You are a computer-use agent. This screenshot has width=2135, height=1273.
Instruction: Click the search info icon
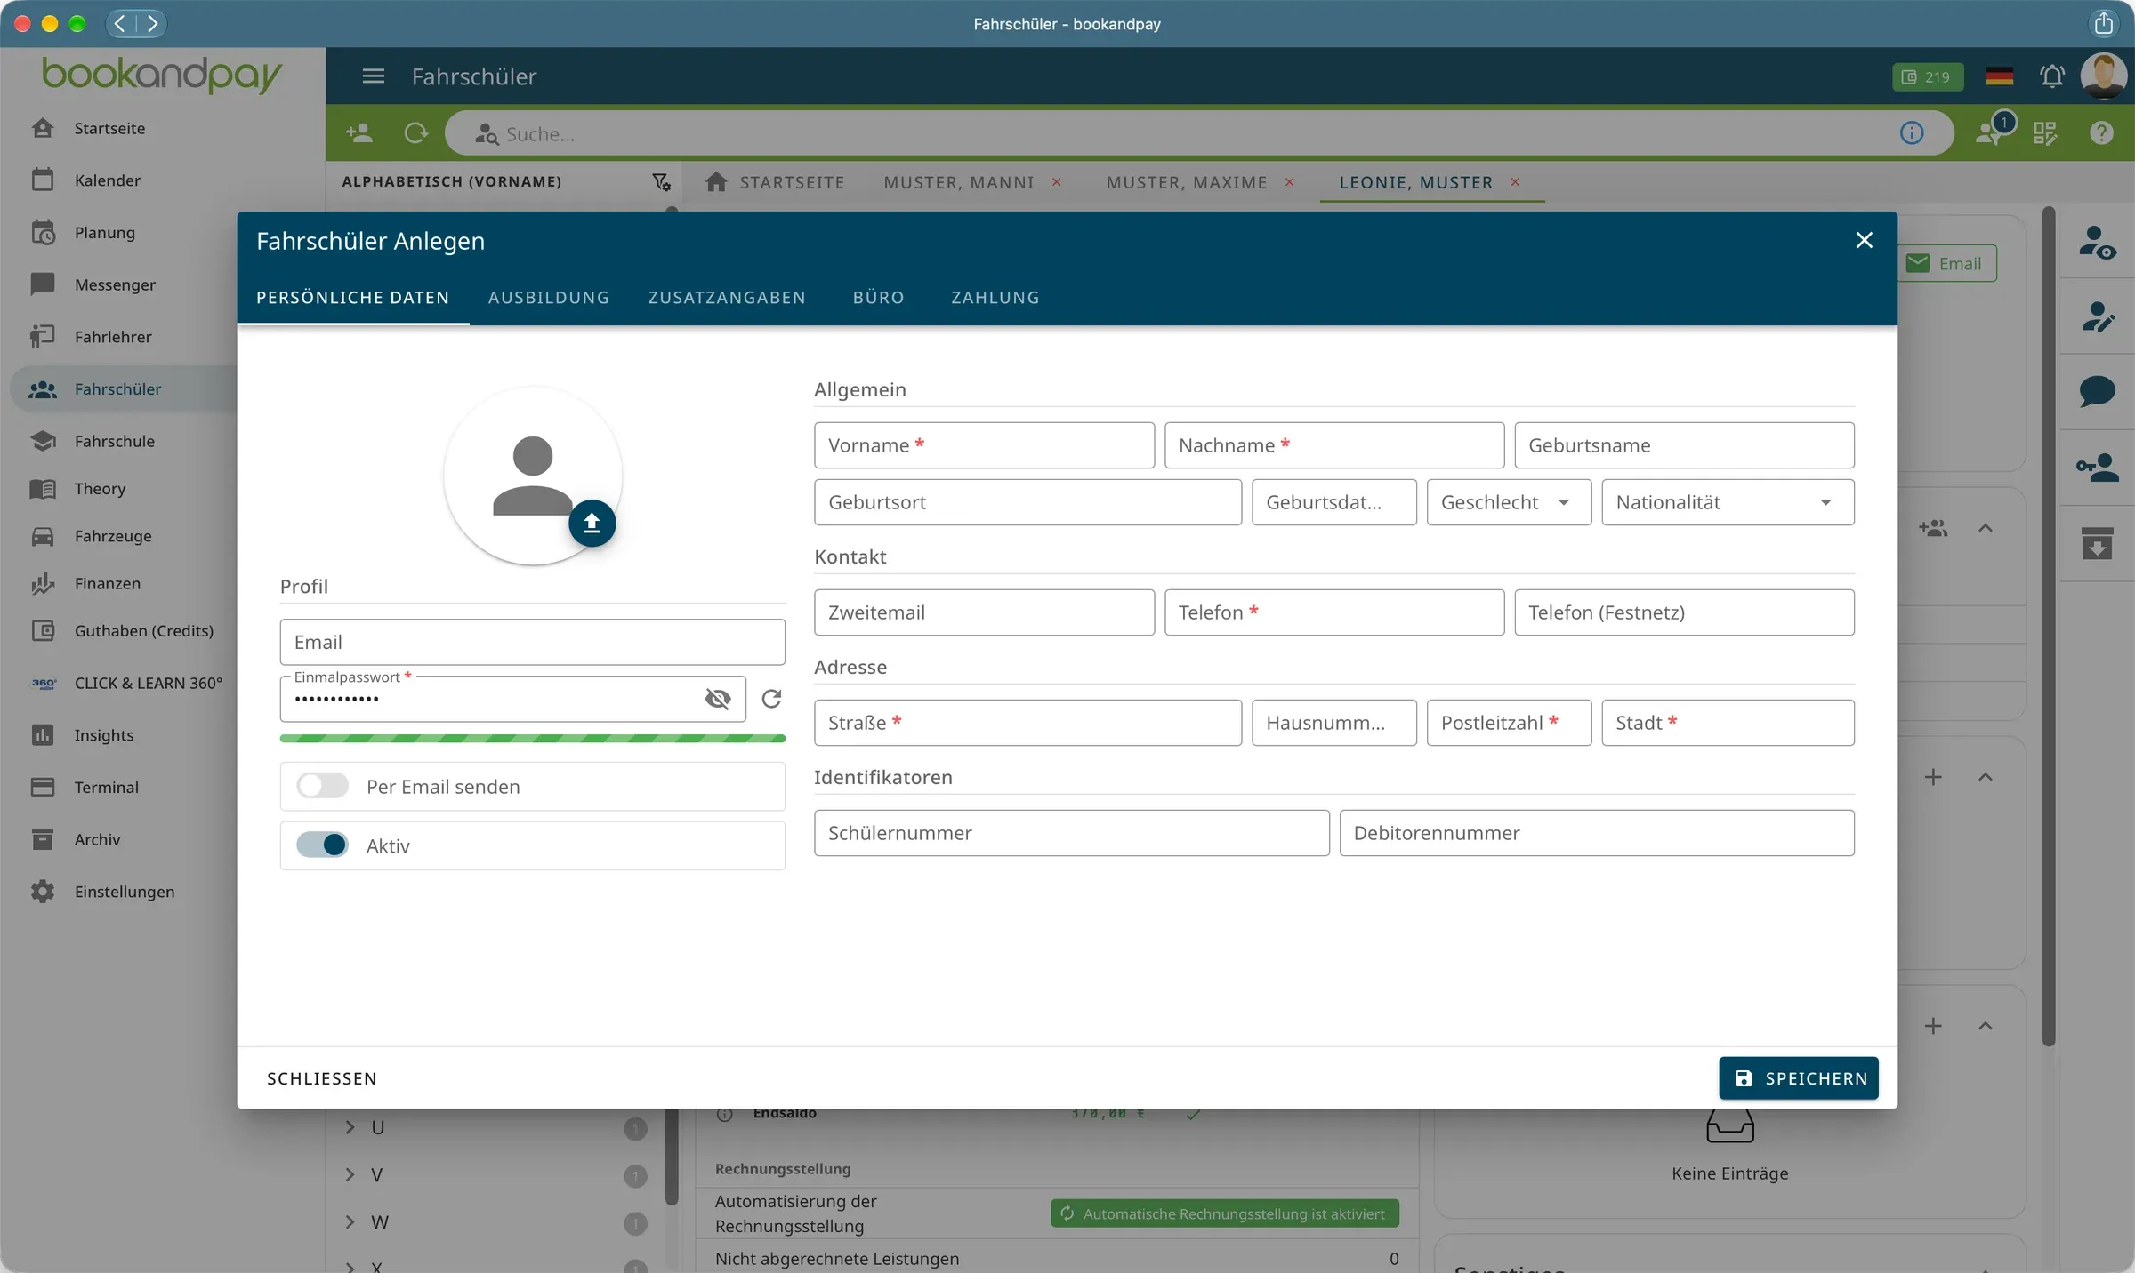click(1912, 133)
